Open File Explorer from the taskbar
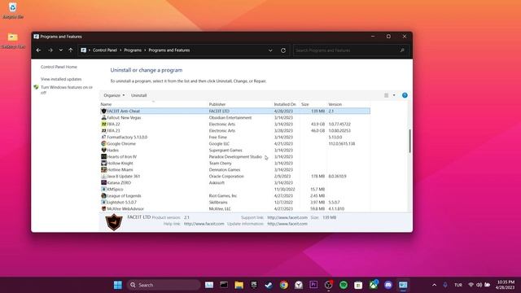The height and width of the screenshot is (293, 521). 239,285
